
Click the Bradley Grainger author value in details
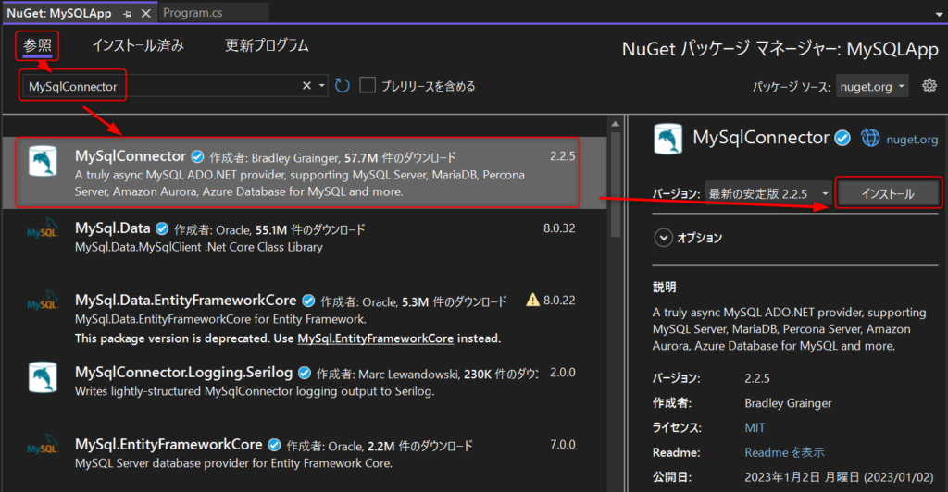point(788,402)
